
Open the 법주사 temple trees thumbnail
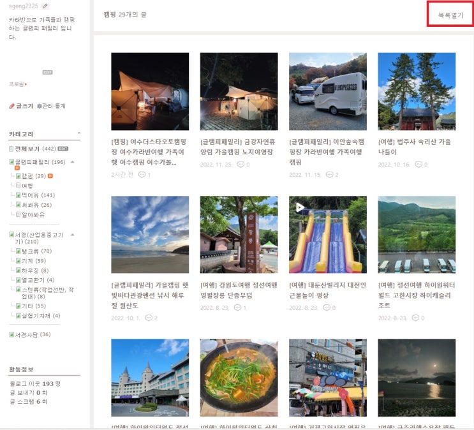[x=417, y=92]
